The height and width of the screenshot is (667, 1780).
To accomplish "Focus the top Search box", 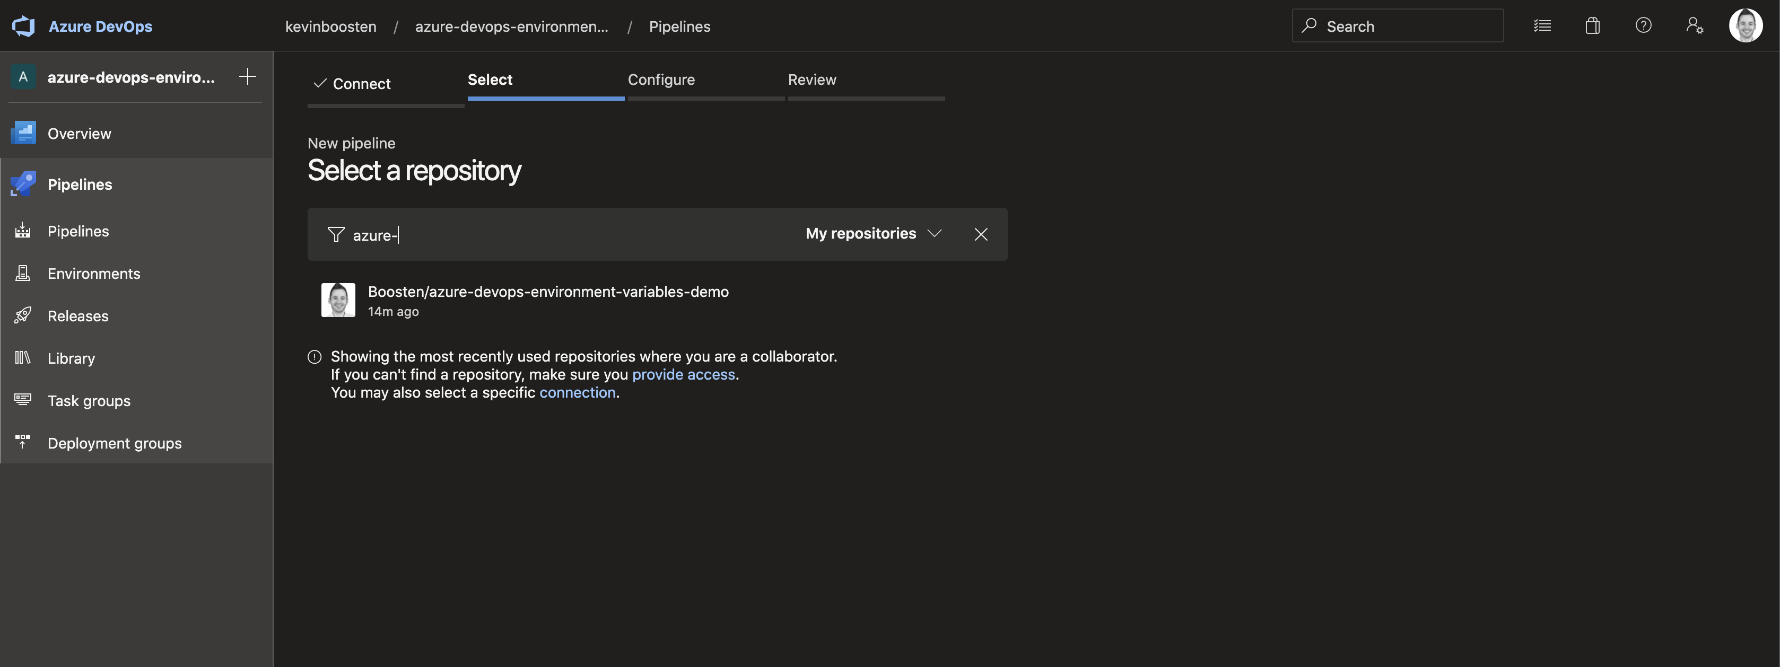I will (1397, 25).
